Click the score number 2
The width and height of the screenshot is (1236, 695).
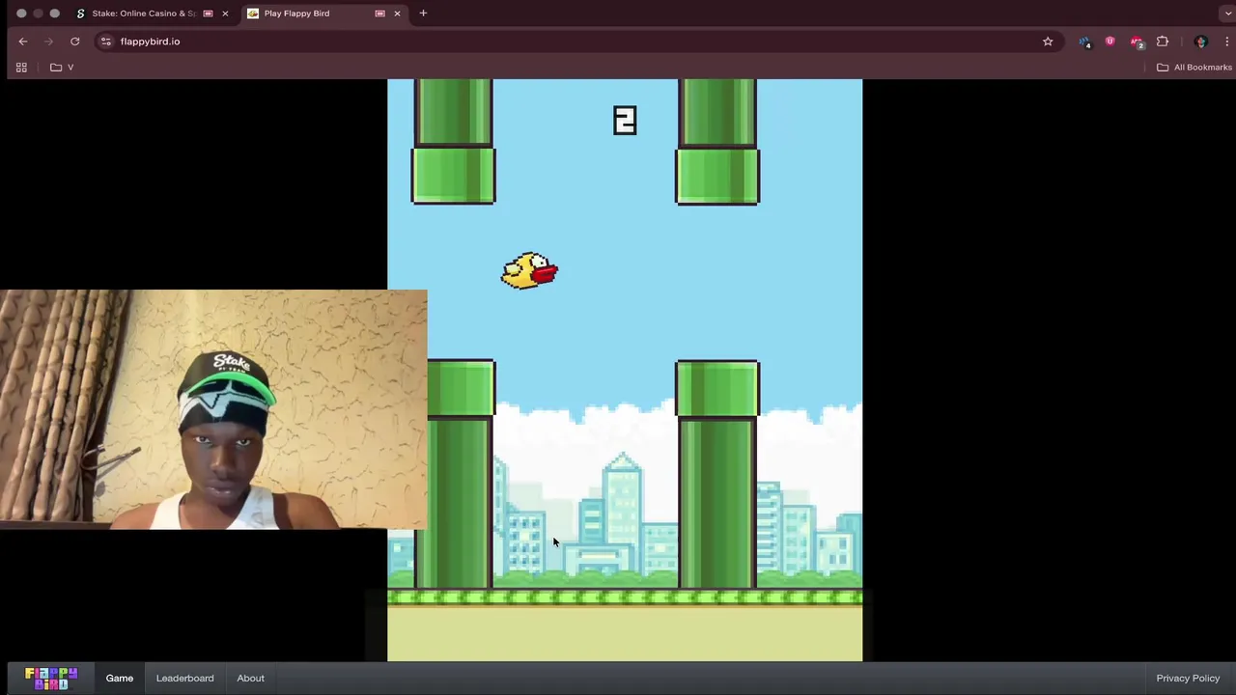[625, 121]
